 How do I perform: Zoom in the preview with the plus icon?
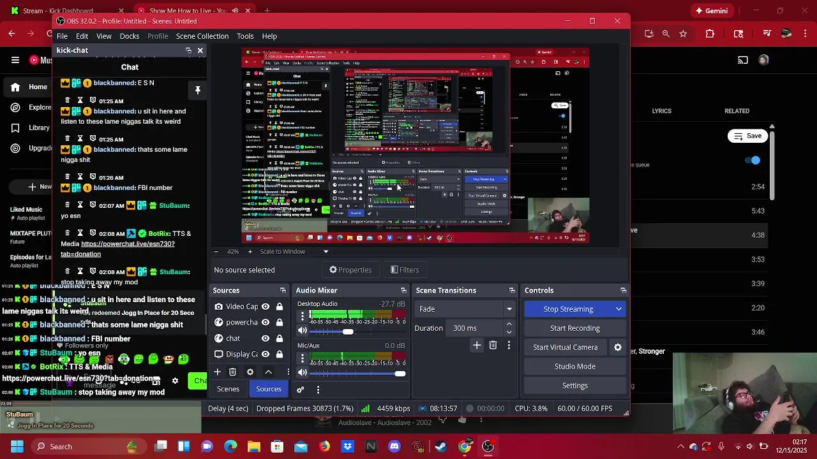[x=250, y=252]
